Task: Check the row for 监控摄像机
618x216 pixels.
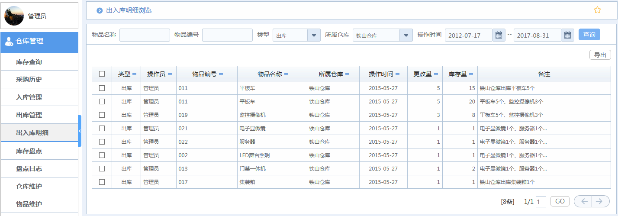Action: point(102,115)
